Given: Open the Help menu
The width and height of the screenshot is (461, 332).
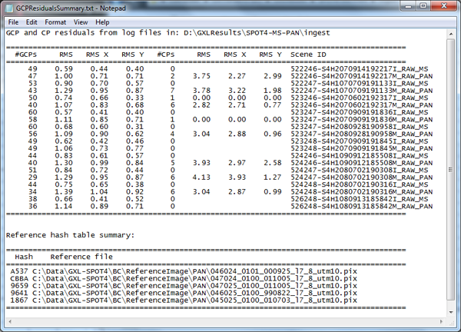Looking at the screenshot, I should 102,22.
